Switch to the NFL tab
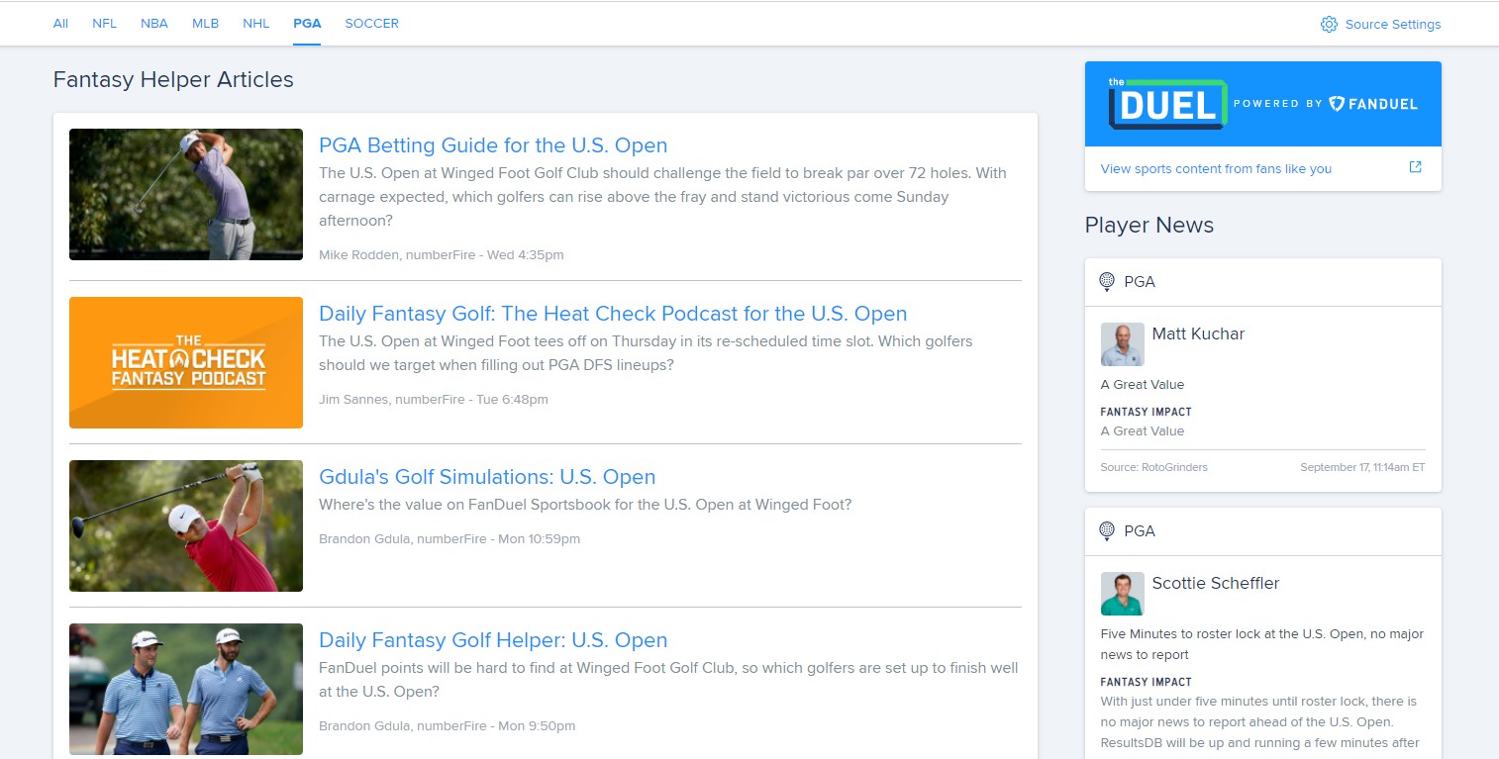 coord(104,23)
